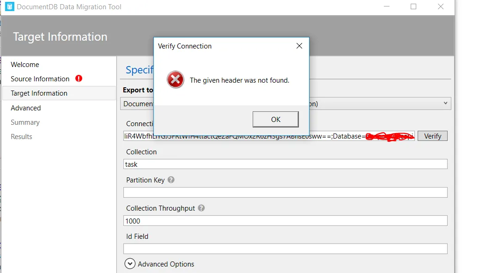Select the Target Information step

(x=59, y=93)
